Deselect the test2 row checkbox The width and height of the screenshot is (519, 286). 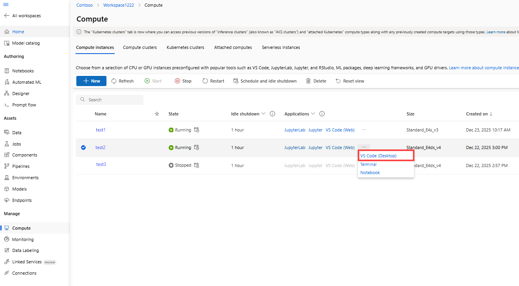click(x=83, y=147)
